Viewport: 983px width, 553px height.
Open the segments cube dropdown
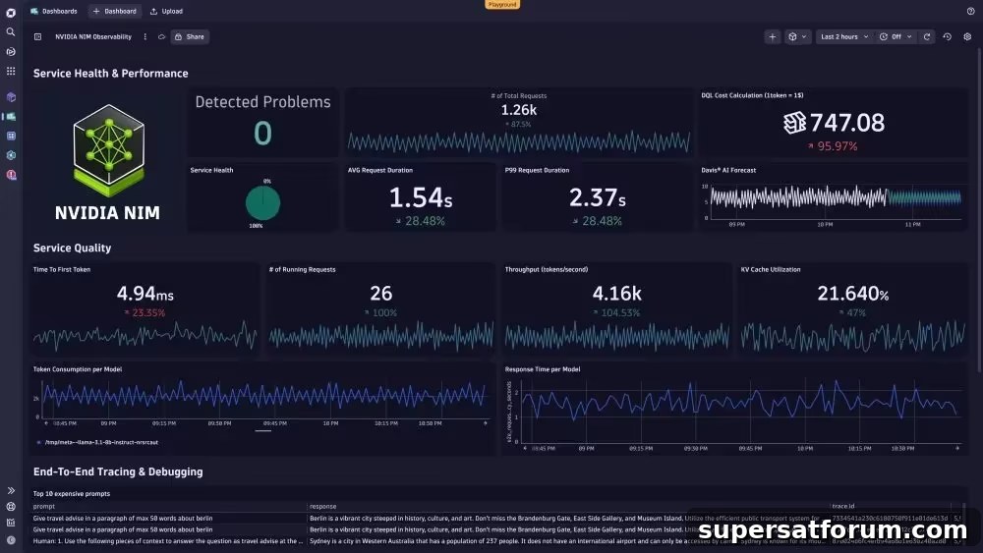pos(797,37)
